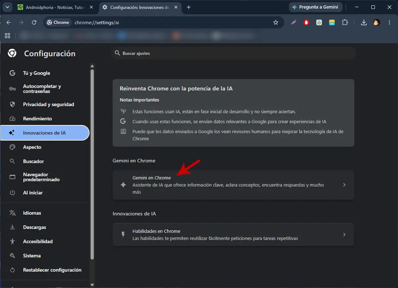Select Innovaciones de IA in sidebar
The image size is (398, 288).
[45, 133]
